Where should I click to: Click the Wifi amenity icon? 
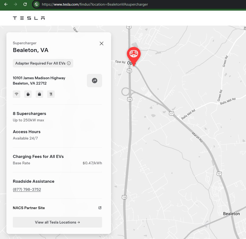[x=17, y=94]
